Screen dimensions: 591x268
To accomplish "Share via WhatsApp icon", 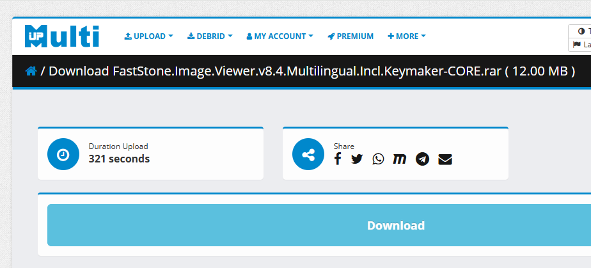I will coord(378,159).
